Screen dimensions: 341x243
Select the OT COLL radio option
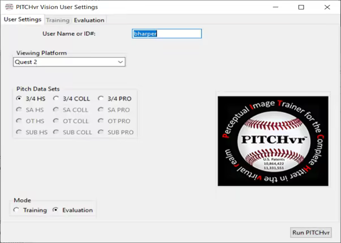[56, 121]
